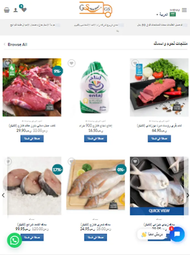Go to previous products with left arrow
The width and height of the screenshot is (190, 255).
3,195
